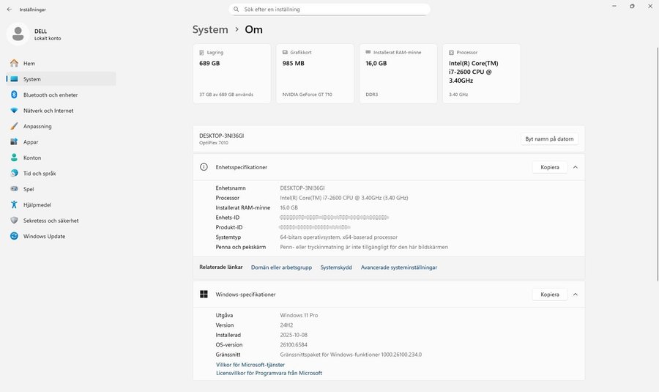
Task: Open Windows Update in sidebar
Action: coord(44,237)
